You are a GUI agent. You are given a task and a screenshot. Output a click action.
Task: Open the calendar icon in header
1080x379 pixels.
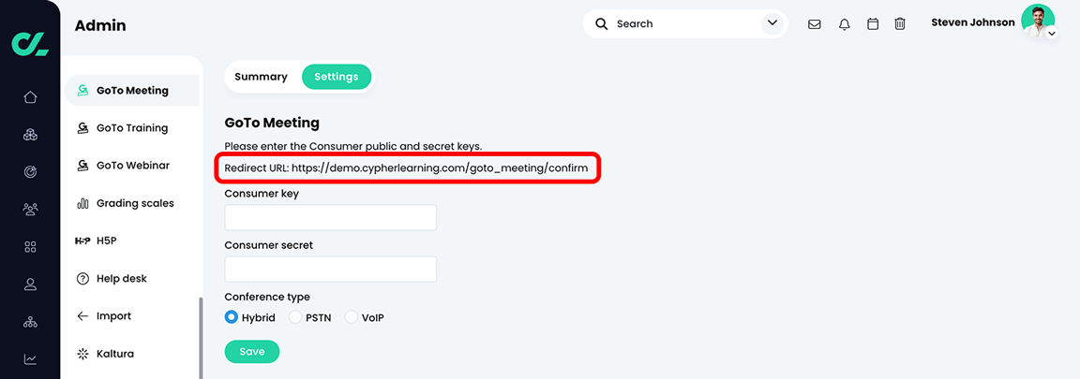873,24
